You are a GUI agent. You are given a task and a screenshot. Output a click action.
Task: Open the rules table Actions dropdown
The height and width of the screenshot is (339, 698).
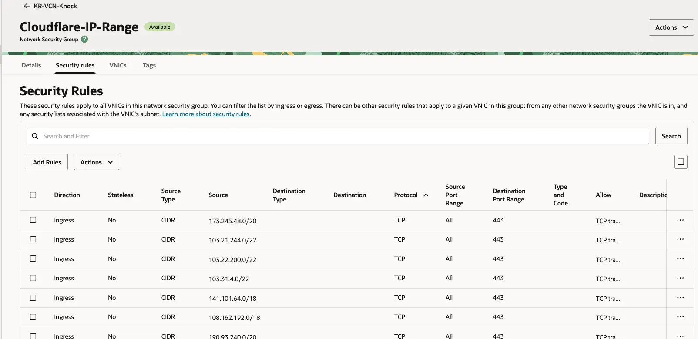[x=97, y=162]
